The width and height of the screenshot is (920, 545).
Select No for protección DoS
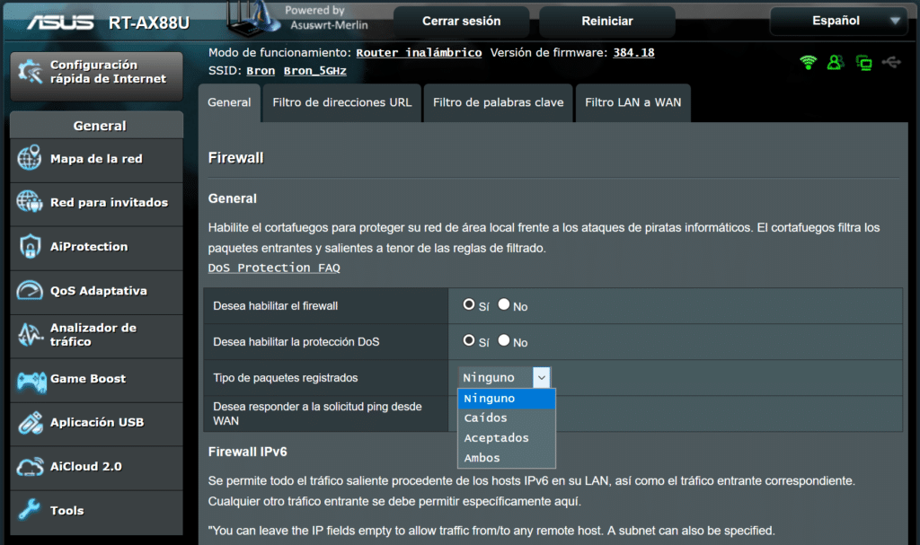(504, 342)
